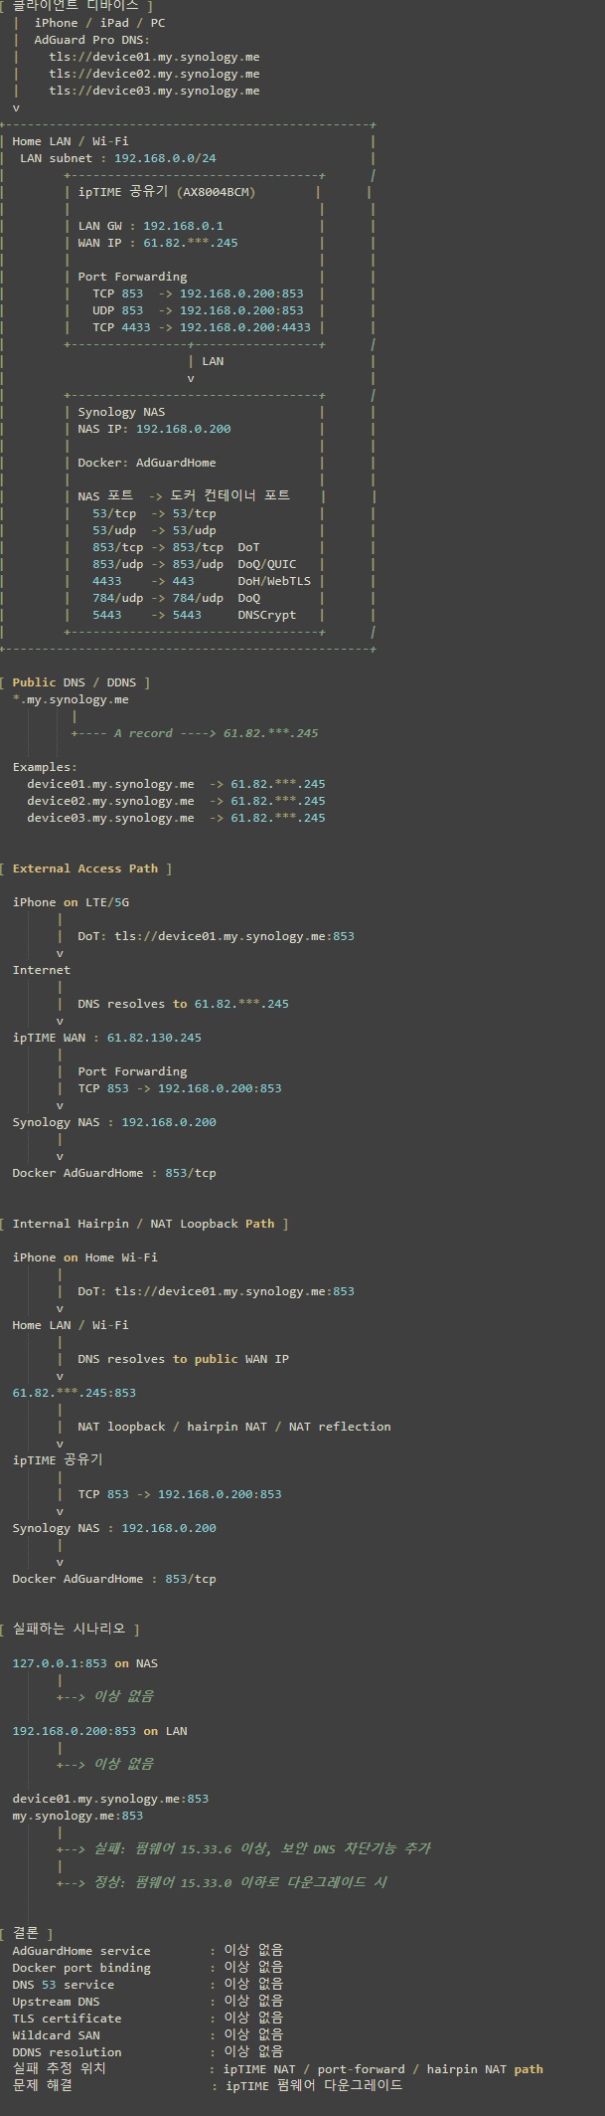Click the 'Internet' node label
Image resolution: width=605 pixels, height=2116 pixels.
42,970
